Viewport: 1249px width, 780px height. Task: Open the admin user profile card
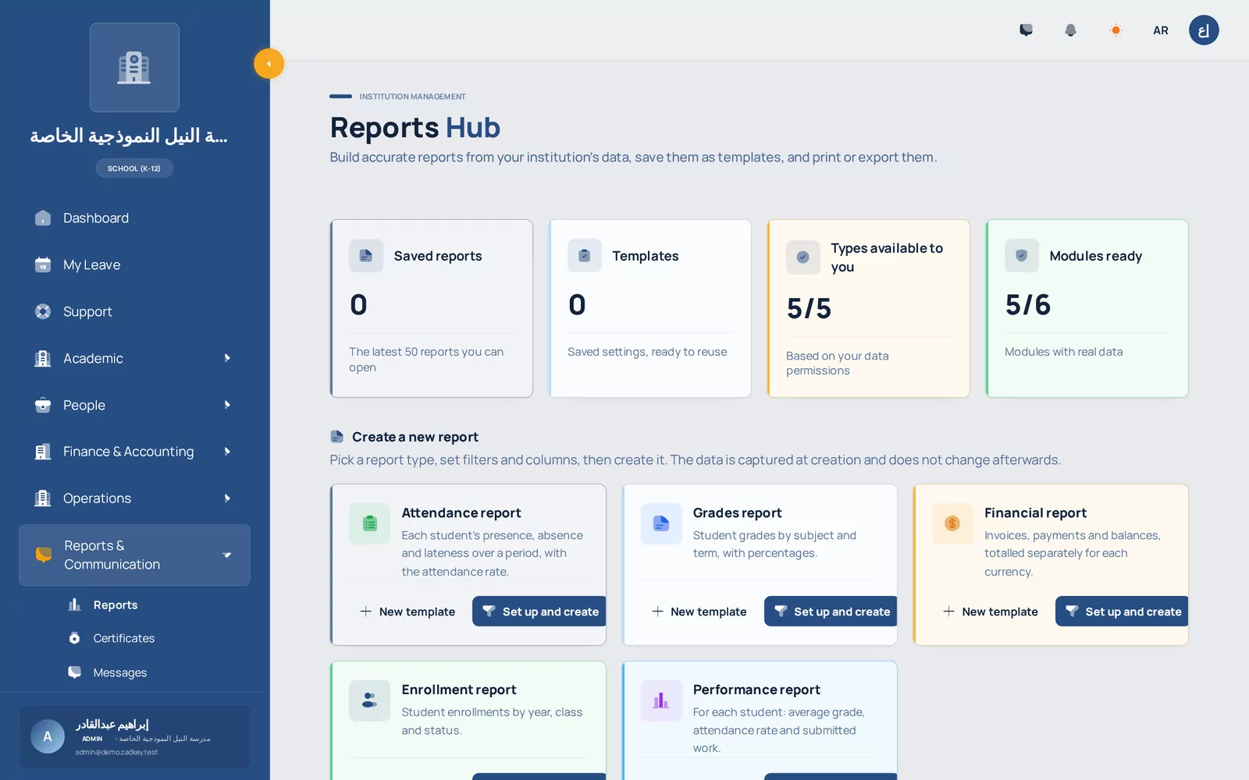pyautogui.click(x=134, y=737)
